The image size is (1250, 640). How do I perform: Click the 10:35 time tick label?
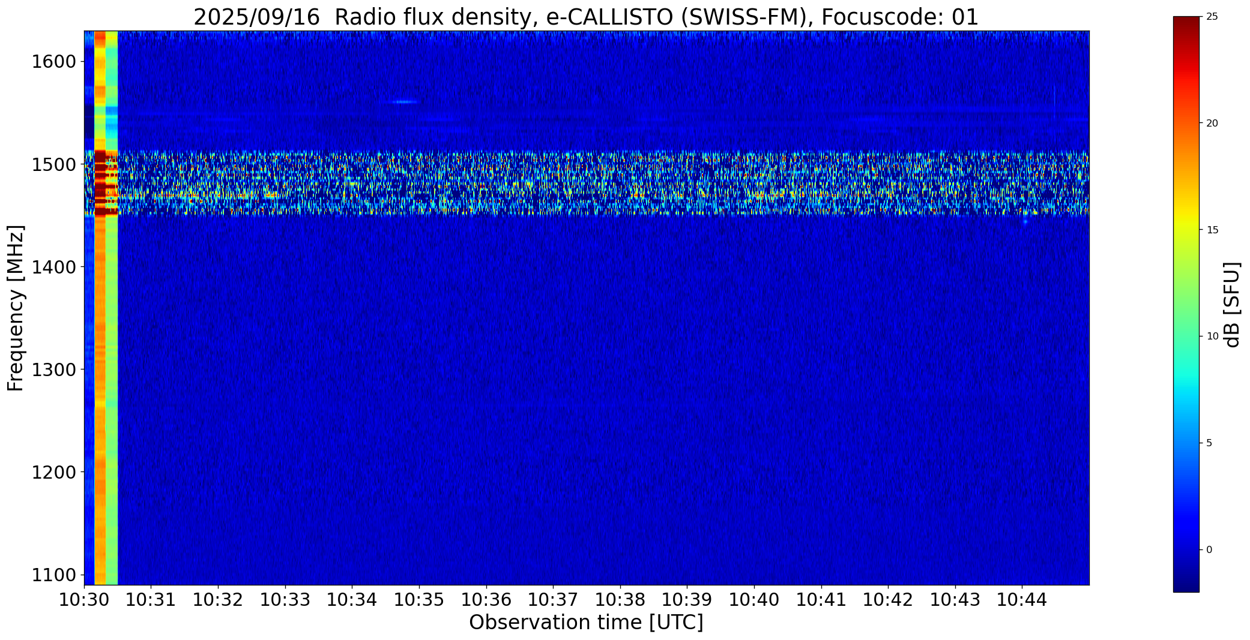point(419,599)
